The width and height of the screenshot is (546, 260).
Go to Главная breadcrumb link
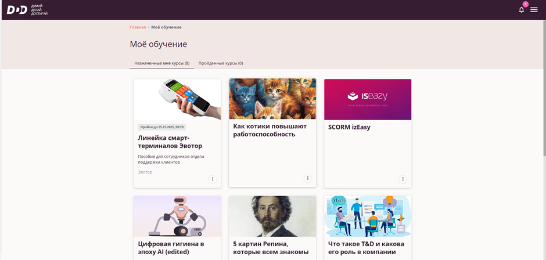[138, 27]
